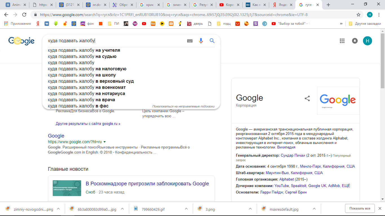This screenshot has height=216, width=385.
Task: Switch to the YouTube Корот tab
Action: (229, 5)
